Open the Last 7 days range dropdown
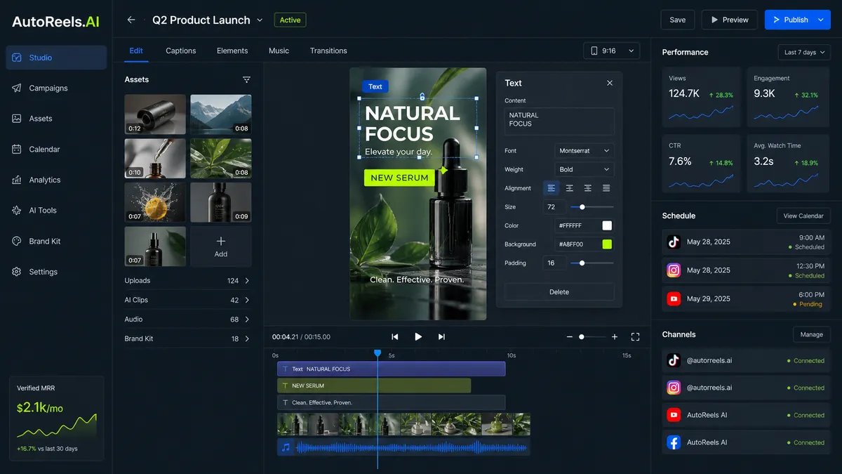The width and height of the screenshot is (842, 474). (x=804, y=52)
